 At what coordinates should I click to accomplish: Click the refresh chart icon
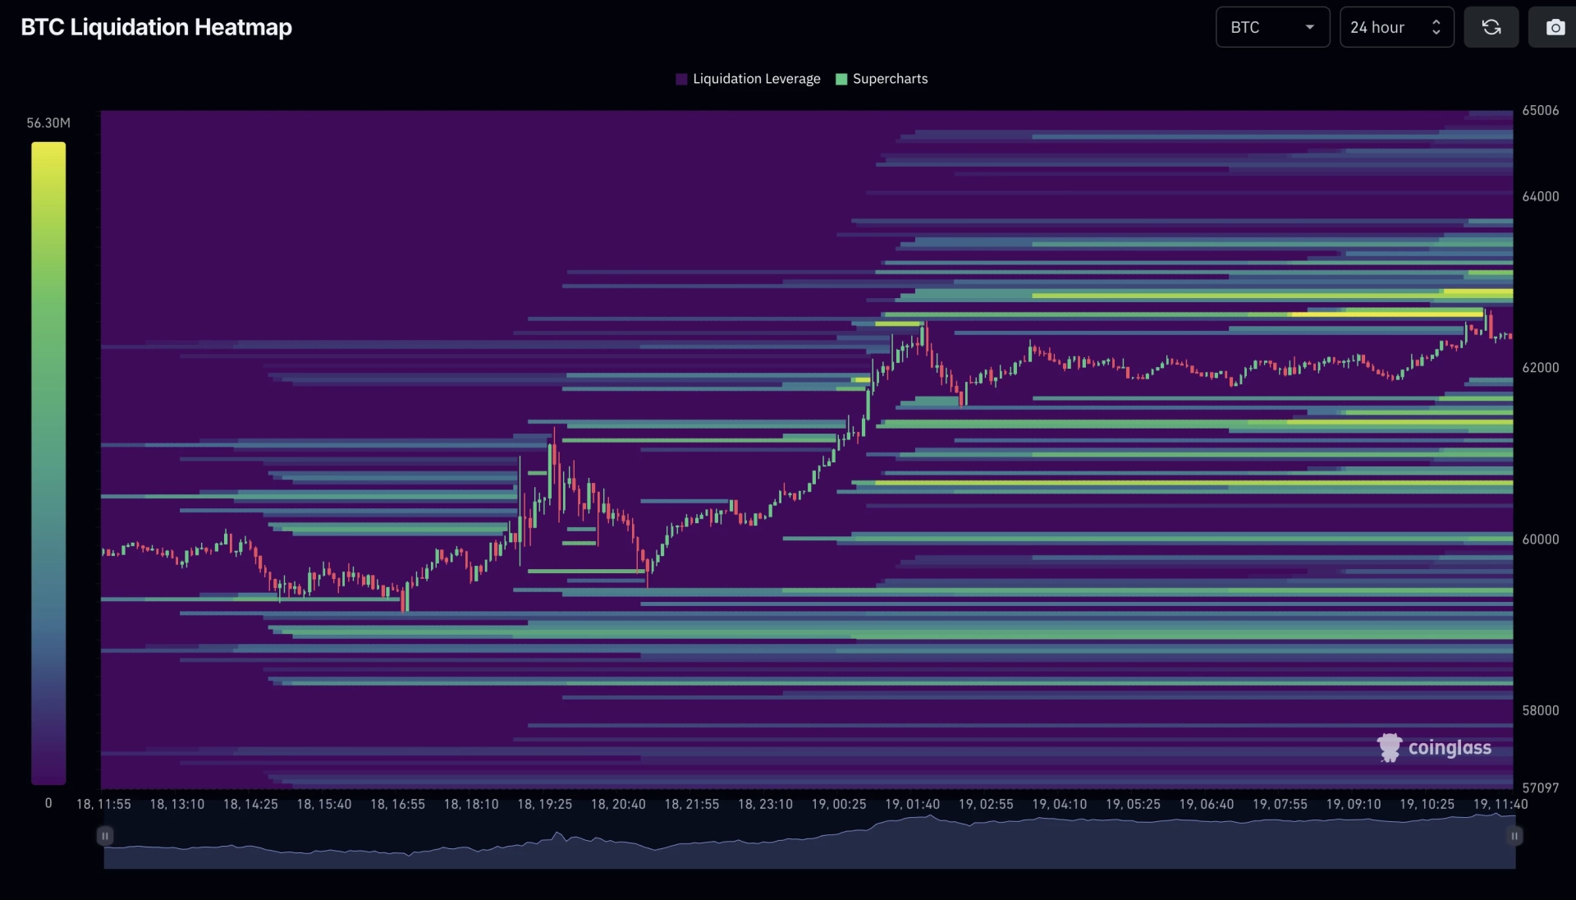point(1491,27)
